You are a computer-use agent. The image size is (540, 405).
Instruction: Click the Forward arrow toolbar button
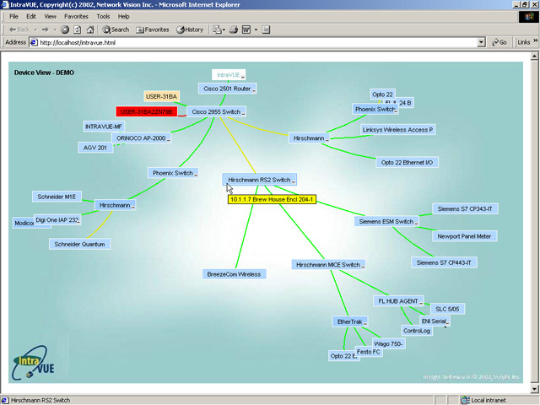[x=45, y=30]
